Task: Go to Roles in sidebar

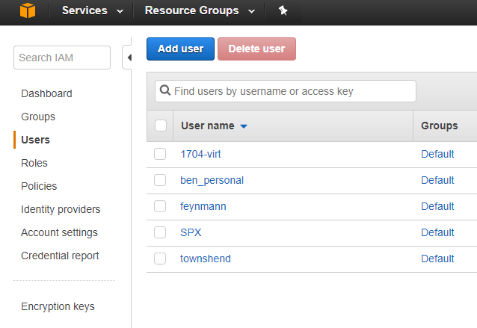Action: pyautogui.click(x=34, y=163)
